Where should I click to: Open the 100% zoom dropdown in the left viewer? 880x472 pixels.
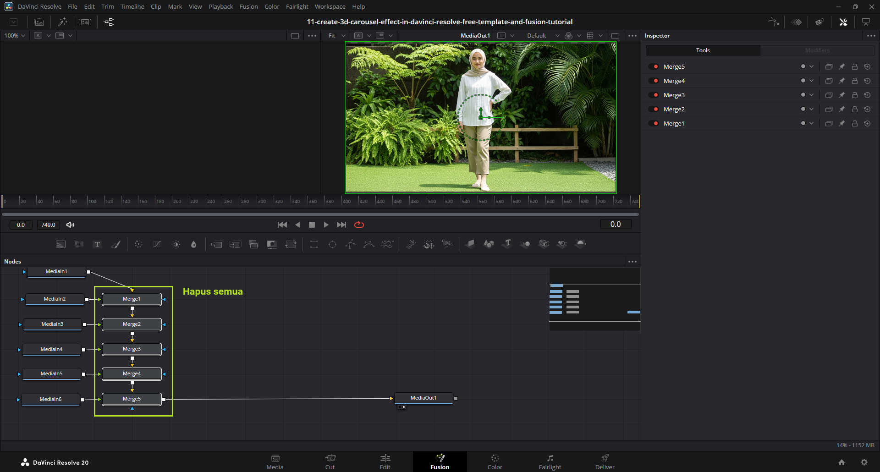[15, 36]
